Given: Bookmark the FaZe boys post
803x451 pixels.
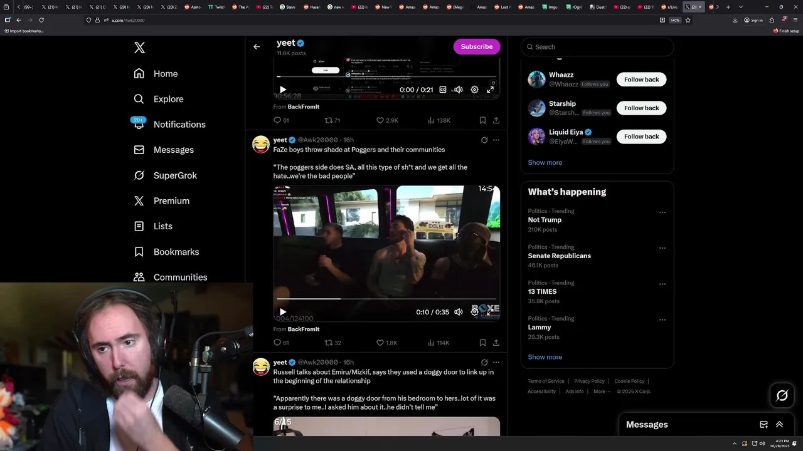Looking at the screenshot, I should 482,343.
